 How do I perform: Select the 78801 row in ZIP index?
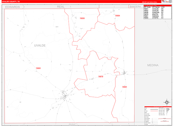(157, 9)
